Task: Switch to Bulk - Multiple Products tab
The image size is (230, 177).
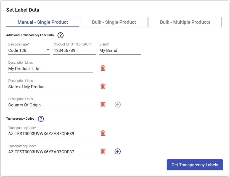Action: click(185, 22)
